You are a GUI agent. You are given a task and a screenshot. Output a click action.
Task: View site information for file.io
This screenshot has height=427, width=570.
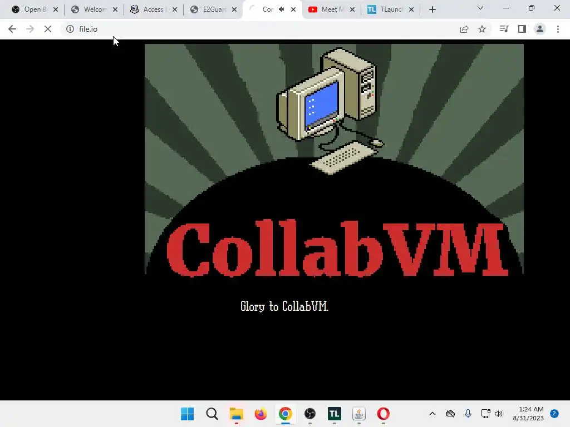[70, 29]
